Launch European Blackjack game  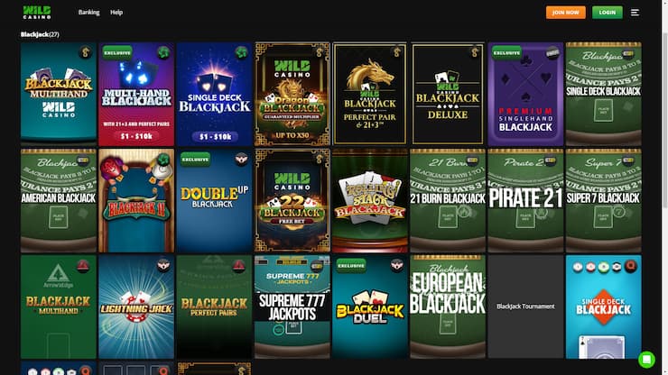coord(448,306)
